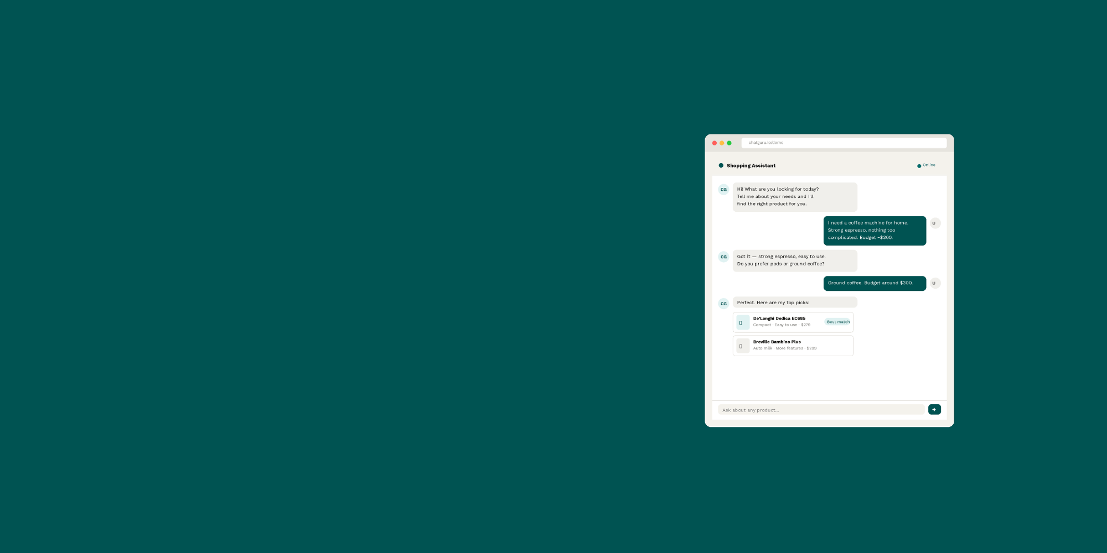
Task: Click the Online status indicator
Action: tap(926, 165)
